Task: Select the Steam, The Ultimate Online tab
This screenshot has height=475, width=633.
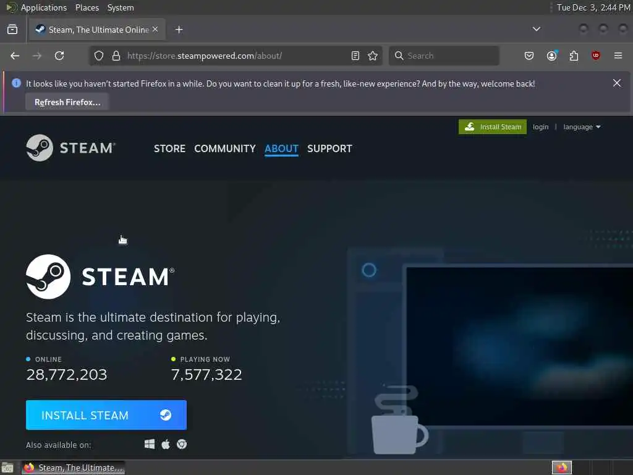Action: click(x=97, y=30)
